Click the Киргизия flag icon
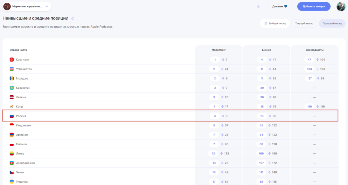The height and width of the screenshot is (185, 348). coord(12,60)
